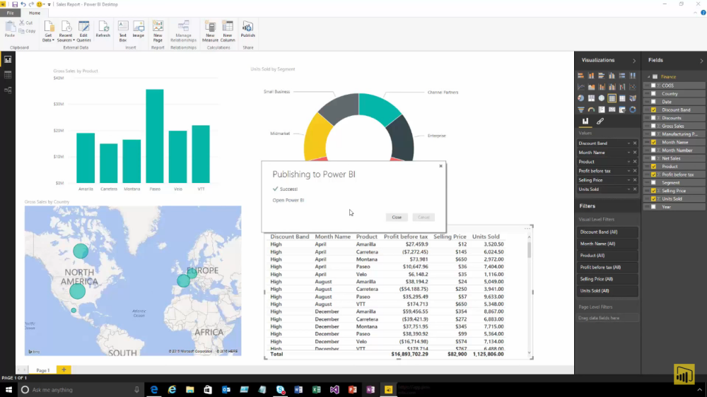The image size is (707, 397).
Task: Open the Profit before tax value dropdown arrow
Action: (629, 171)
